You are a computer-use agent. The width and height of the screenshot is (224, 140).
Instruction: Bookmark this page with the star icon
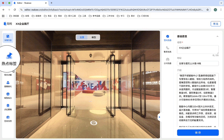tap(207, 10)
